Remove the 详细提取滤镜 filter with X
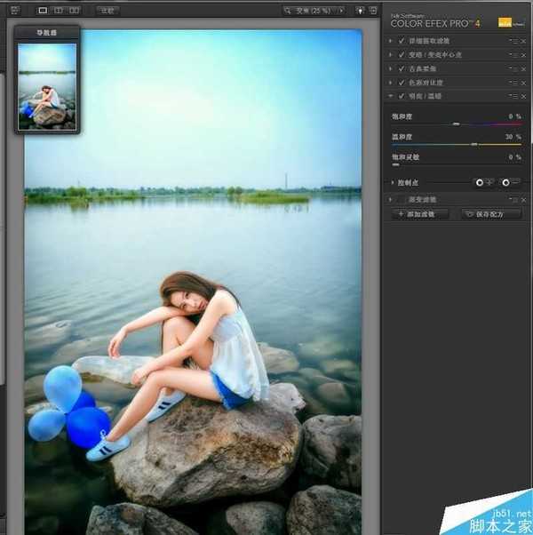The height and width of the screenshot is (535, 533). click(523, 41)
